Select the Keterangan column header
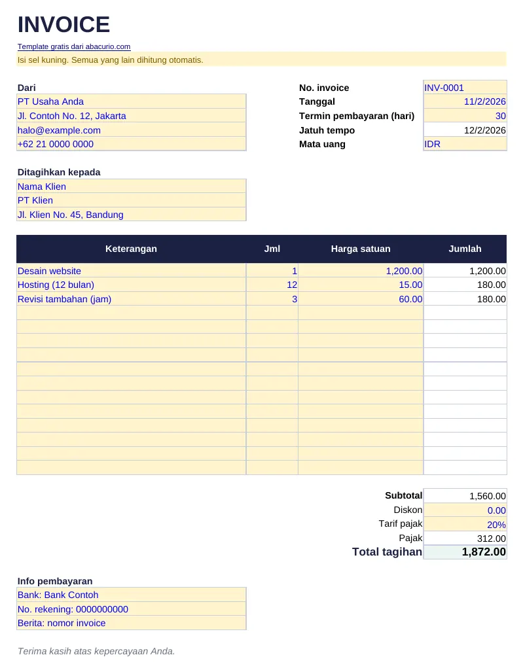Viewport: 523px width, 672px height. click(131, 249)
